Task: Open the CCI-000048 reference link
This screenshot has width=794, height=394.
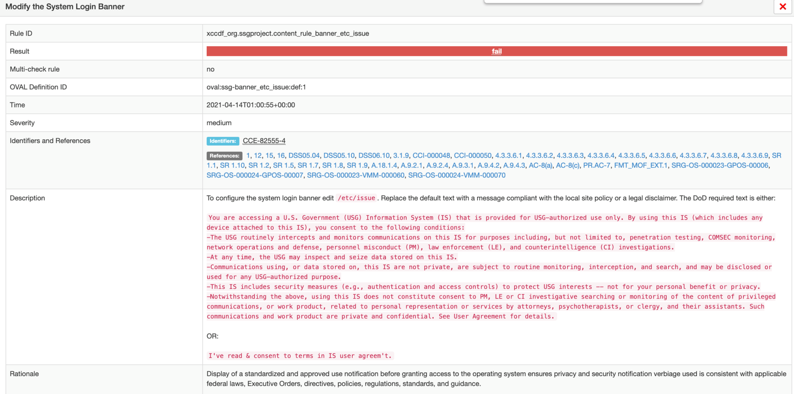Action: (431, 155)
